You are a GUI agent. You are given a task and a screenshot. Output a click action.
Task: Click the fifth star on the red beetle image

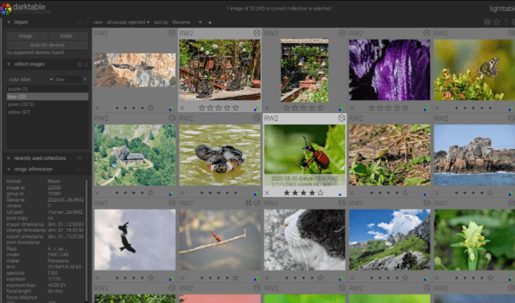321,193
